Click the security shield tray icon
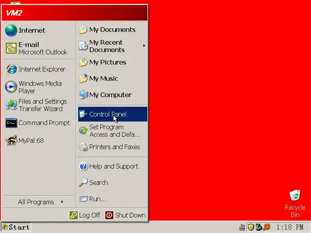This screenshot has height=233, width=311. (x=251, y=227)
